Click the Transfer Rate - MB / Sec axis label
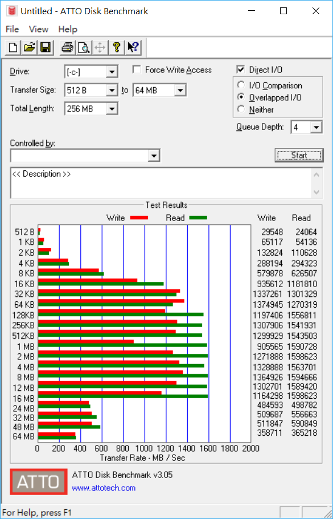Viewport: 333px width, 519px height. coord(142,458)
